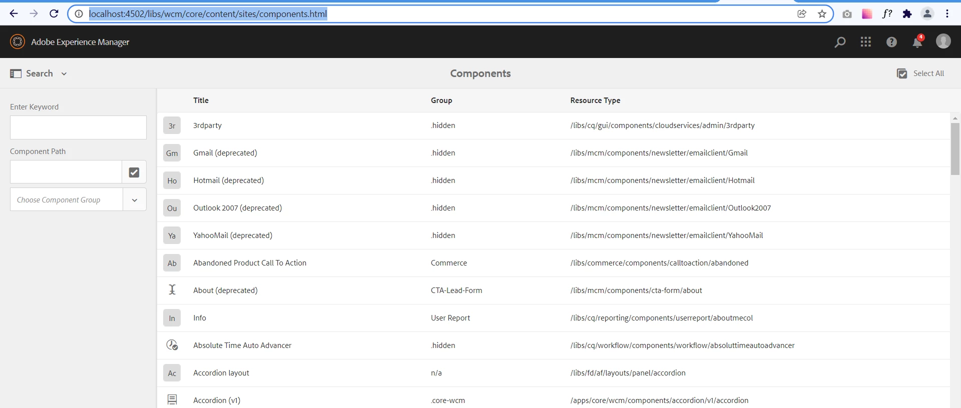Screen dimensions: 961x408
Task: Open the 3rdparty component title
Action: tap(207, 125)
